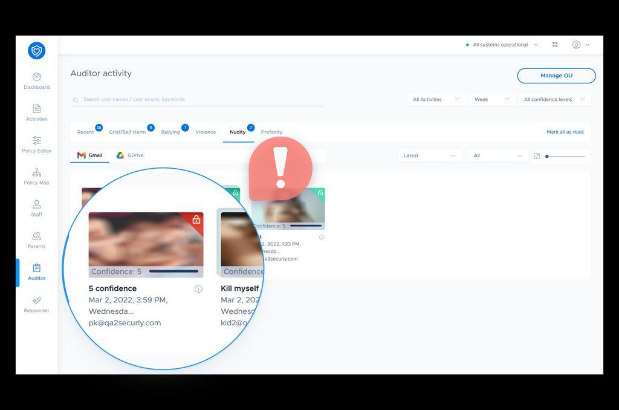Click Mar 2, 2022, 3:59 PM date
The image size is (619, 410).
(128, 300)
